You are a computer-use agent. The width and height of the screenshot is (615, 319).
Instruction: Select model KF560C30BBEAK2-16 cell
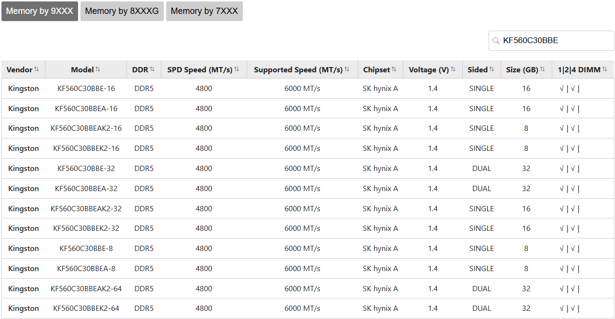click(86, 128)
